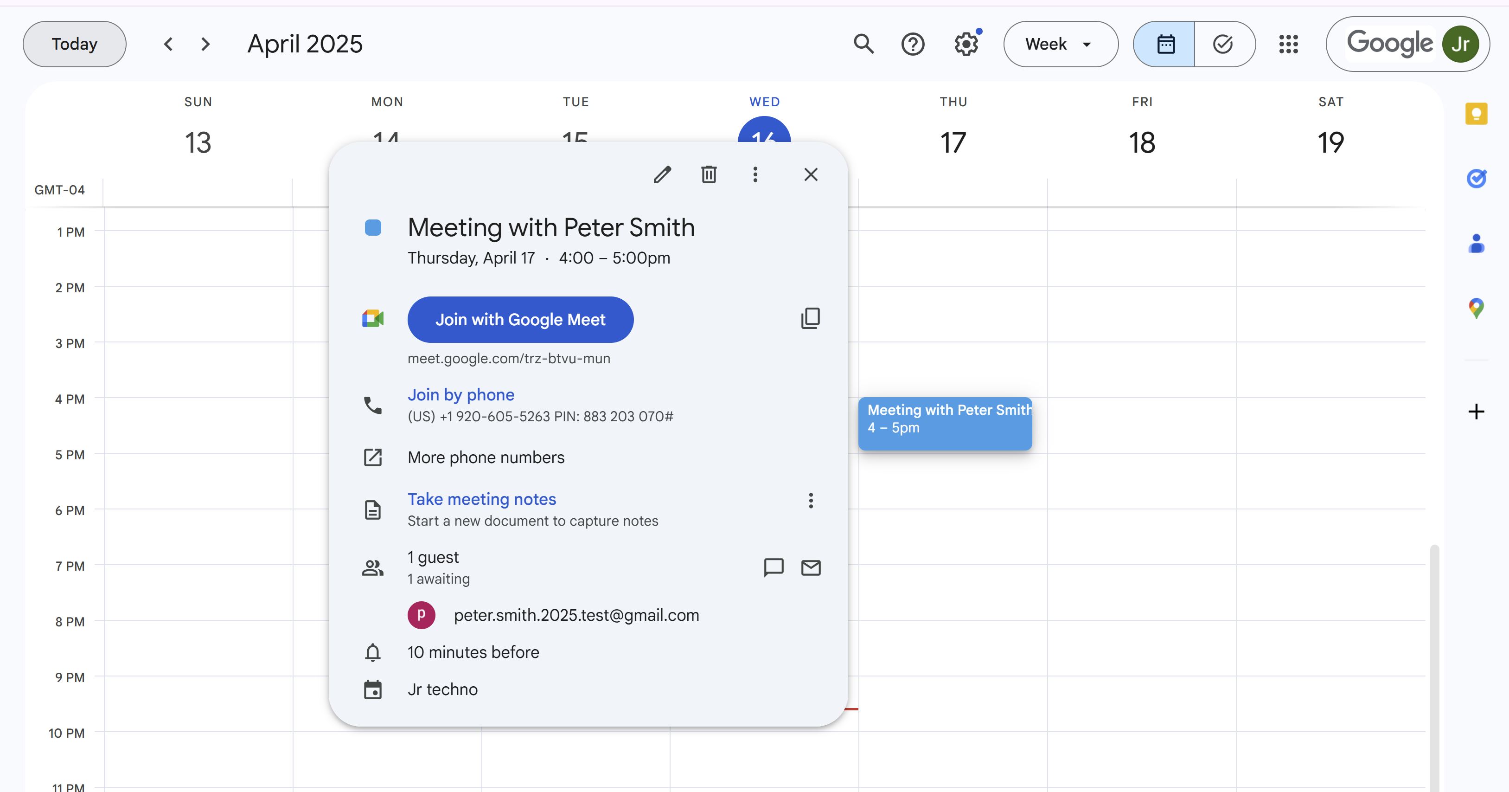Image resolution: width=1509 pixels, height=792 pixels.
Task: Click the guests people icon
Action: point(372,567)
